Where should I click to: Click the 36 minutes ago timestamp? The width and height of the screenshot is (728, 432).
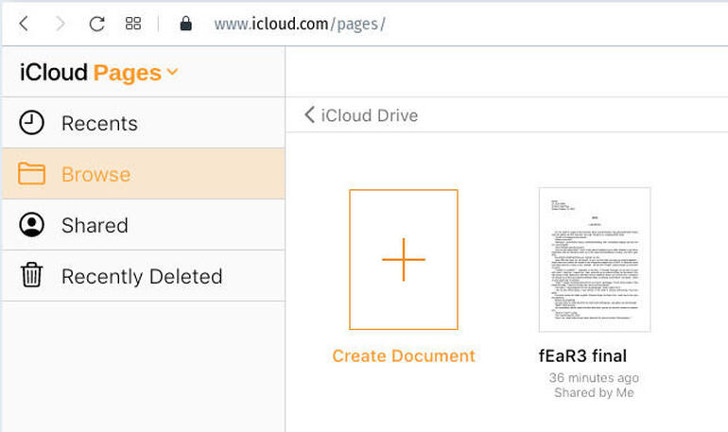[x=594, y=378]
